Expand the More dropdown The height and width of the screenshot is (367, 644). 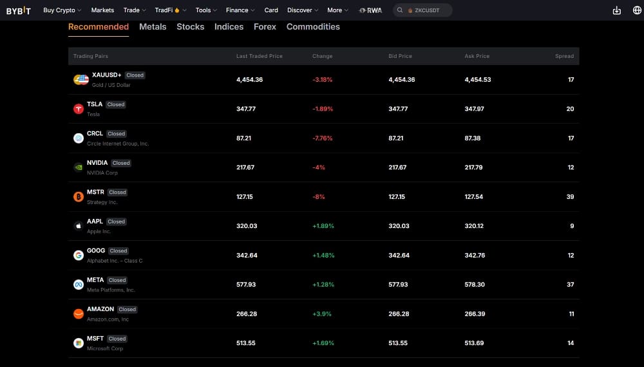click(337, 10)
